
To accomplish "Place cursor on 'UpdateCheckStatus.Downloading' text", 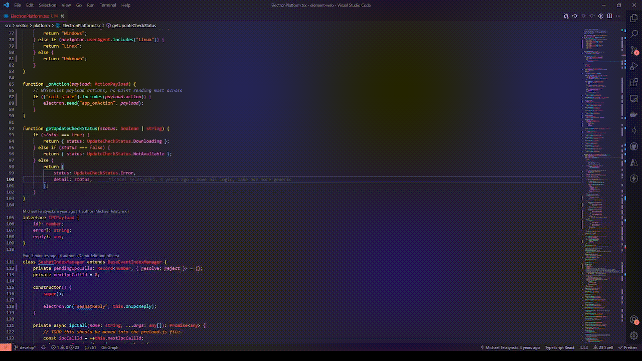I will tap(124, 141).
